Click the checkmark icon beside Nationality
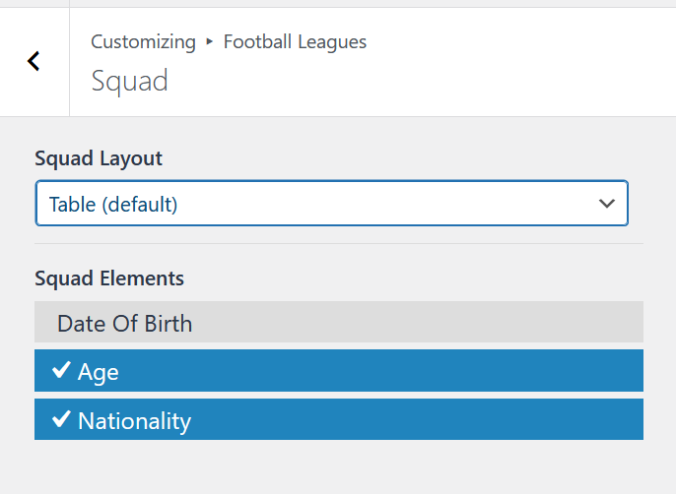The image size is (676, 494). [61, 418]
